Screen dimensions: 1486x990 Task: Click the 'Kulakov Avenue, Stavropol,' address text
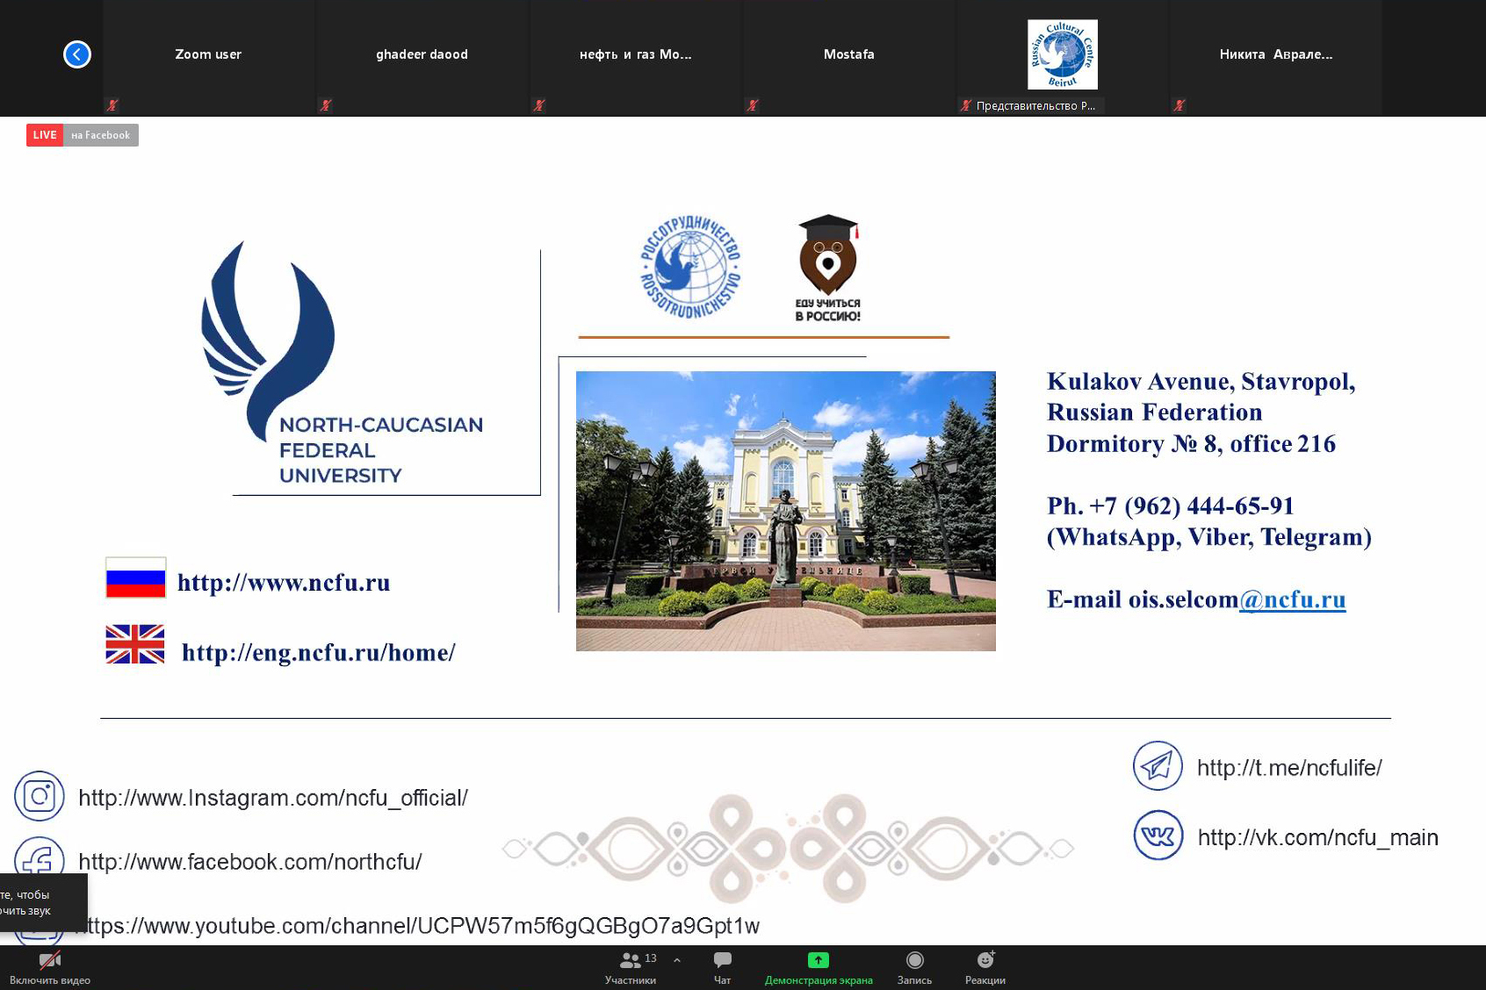coord(1201,382)
